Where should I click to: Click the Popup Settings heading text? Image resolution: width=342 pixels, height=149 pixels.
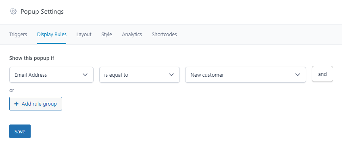coord(42,12)
